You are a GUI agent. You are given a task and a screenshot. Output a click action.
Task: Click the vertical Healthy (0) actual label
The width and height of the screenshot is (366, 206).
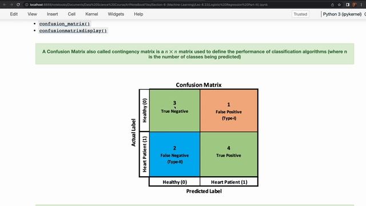145,110
